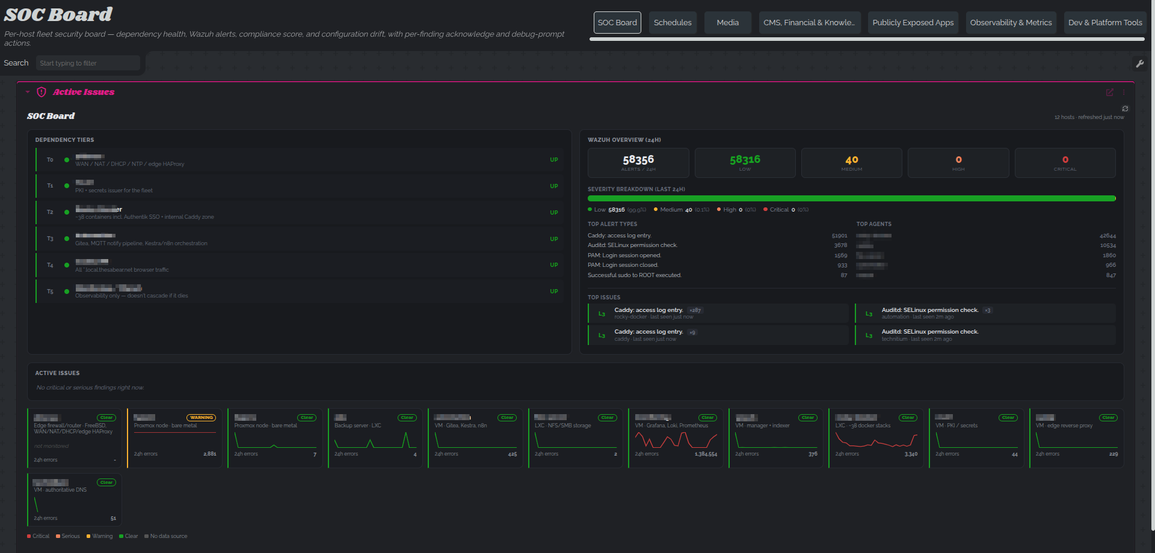Click the green status dot for tier T1

click(67, 186)
